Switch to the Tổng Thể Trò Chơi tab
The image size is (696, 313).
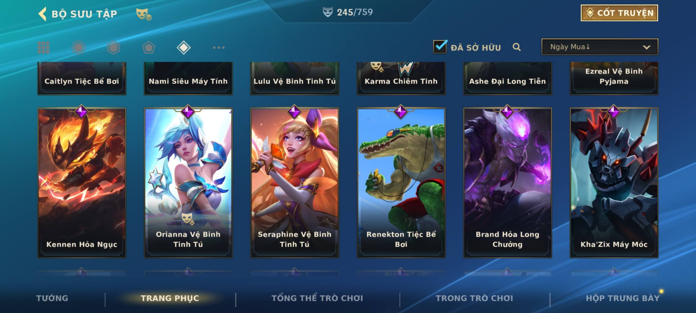click(317, 298)
